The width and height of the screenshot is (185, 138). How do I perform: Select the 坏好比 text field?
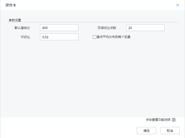(x=59, y=37)
